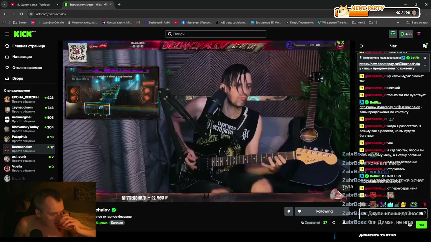
Task: Go back in browser history
Action: (5, 14)
